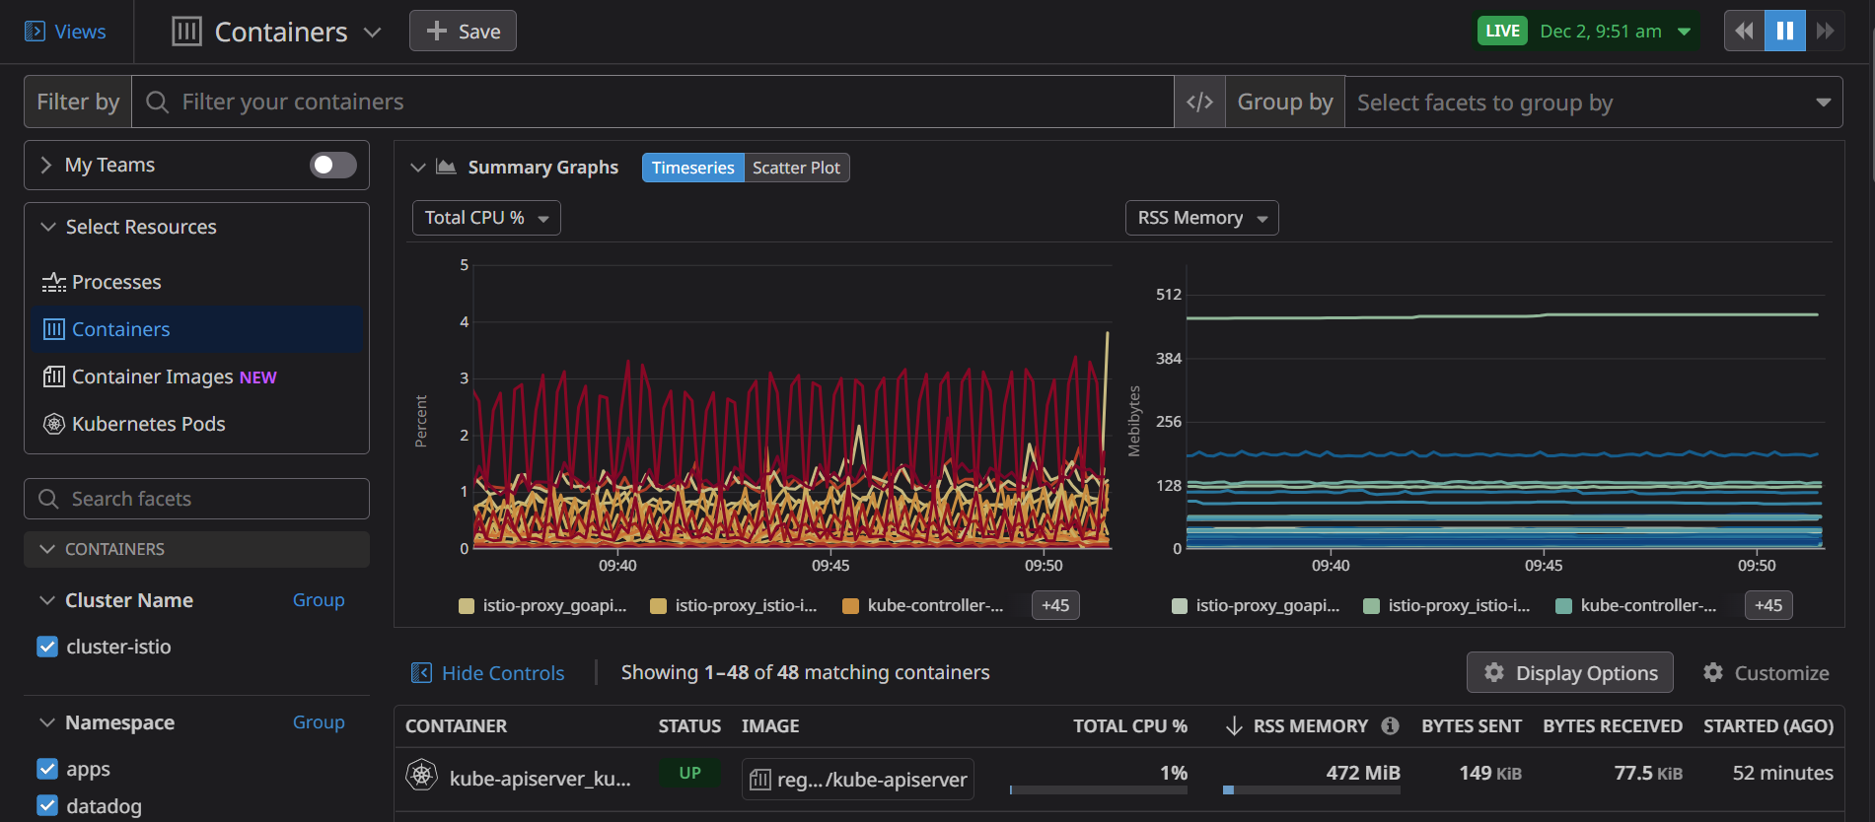Click the Customize button

(x=1766, y=672)
